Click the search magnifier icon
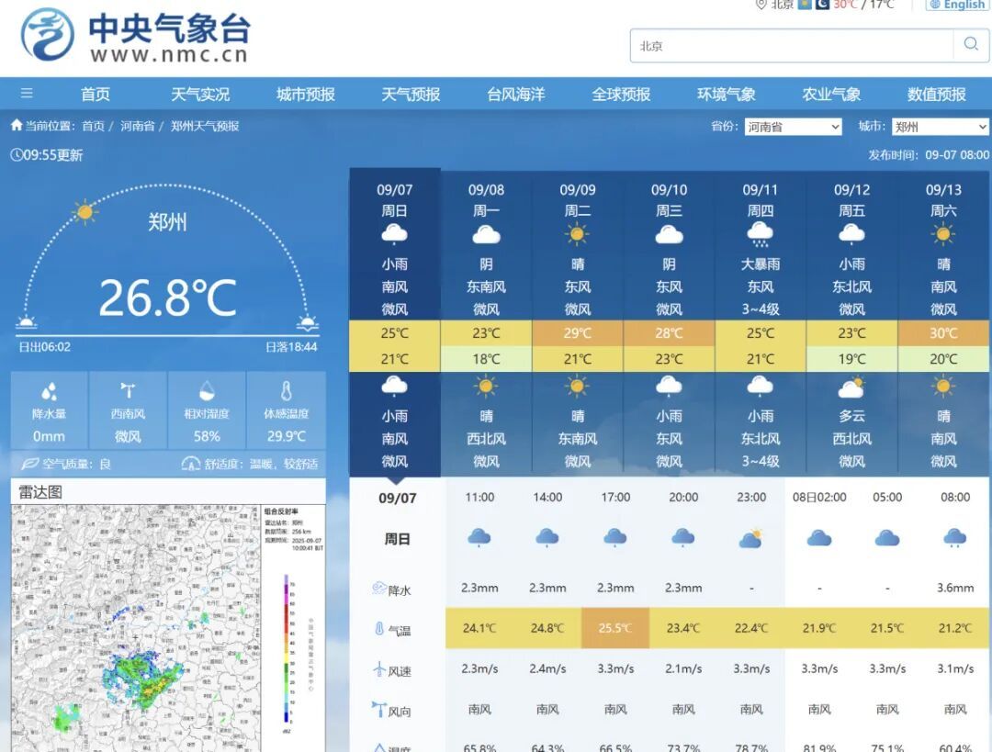Image resolution: width=992 pixels, height=752 pixels. 971,43
